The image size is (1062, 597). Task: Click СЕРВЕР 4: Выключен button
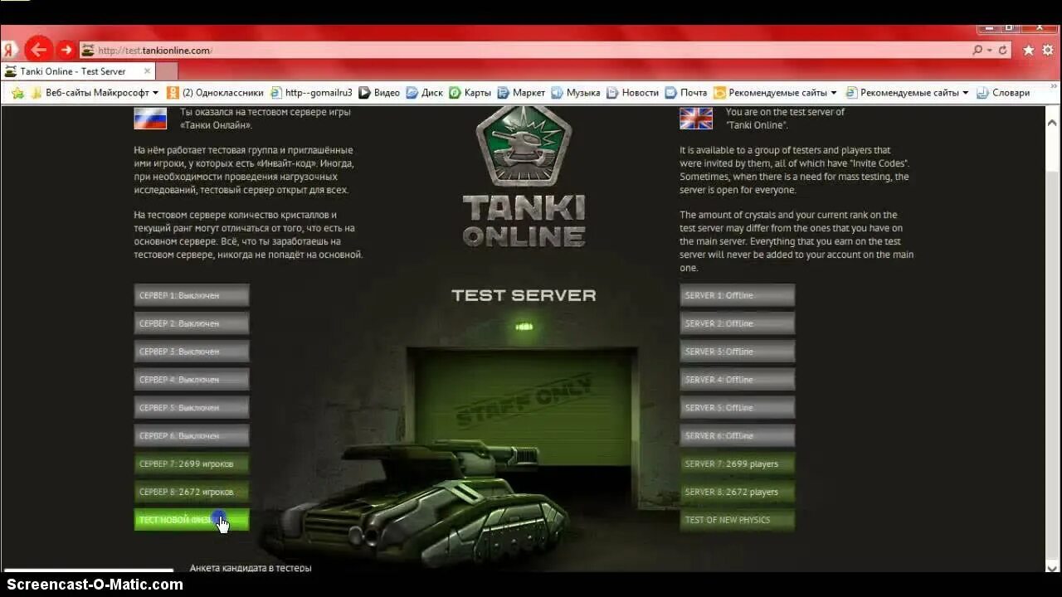(192, 380)
